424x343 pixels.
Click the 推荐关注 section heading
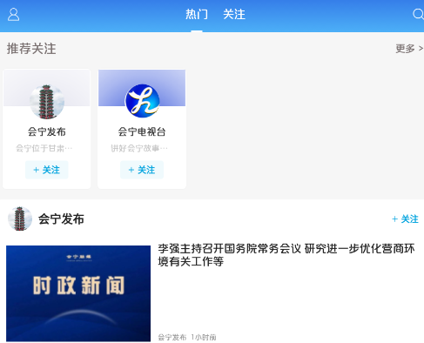point(31,49)
